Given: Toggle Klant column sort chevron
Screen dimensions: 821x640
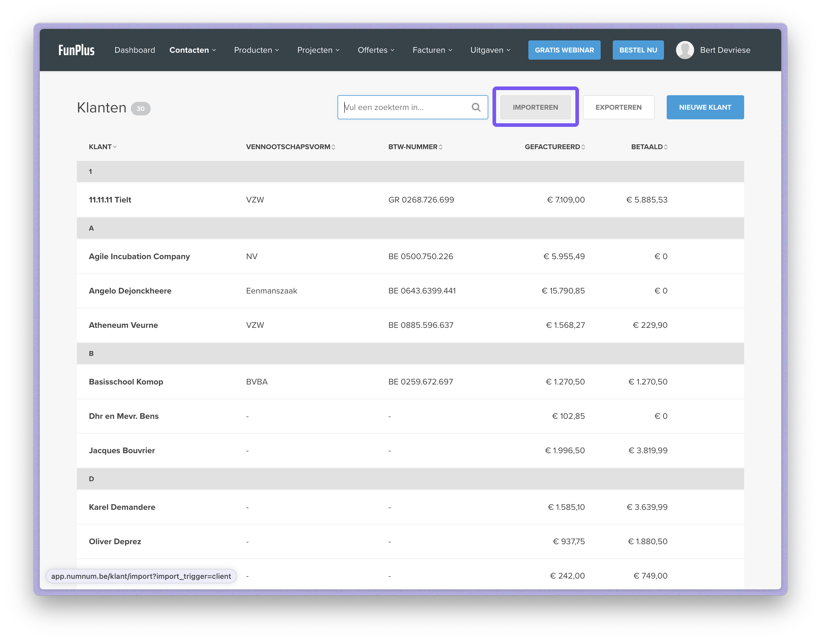Looking at the screenshot, I should click(x=115, y=147).
